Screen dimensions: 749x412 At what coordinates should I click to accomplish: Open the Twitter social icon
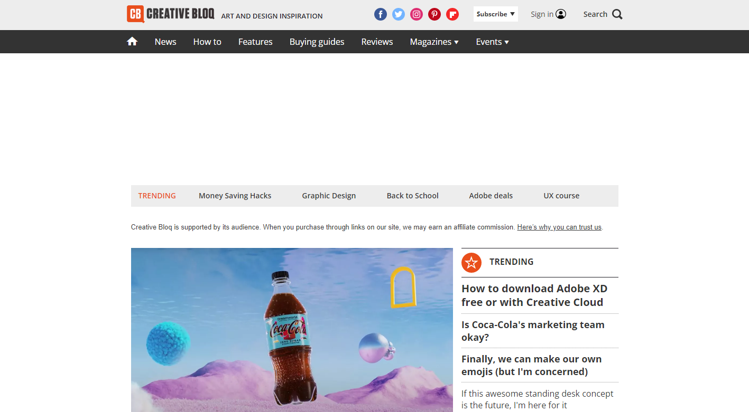[399, 14]
